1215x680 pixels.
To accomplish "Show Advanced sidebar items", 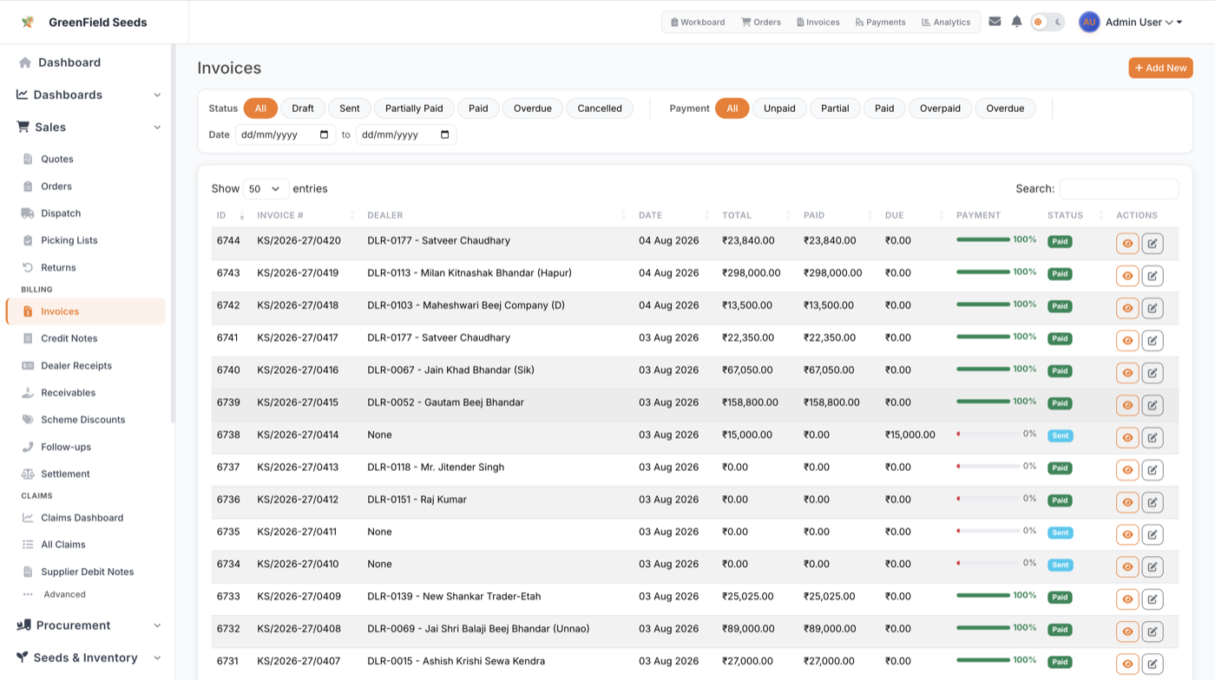I will tap(64, 594).
